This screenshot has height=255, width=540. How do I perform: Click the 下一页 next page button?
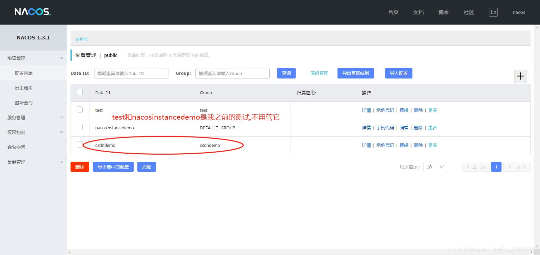(517, 167)
